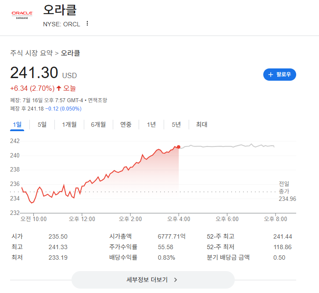Click the 오후 4:00 axis label
This screenshot has height=293, width=319.
(179, 219)
